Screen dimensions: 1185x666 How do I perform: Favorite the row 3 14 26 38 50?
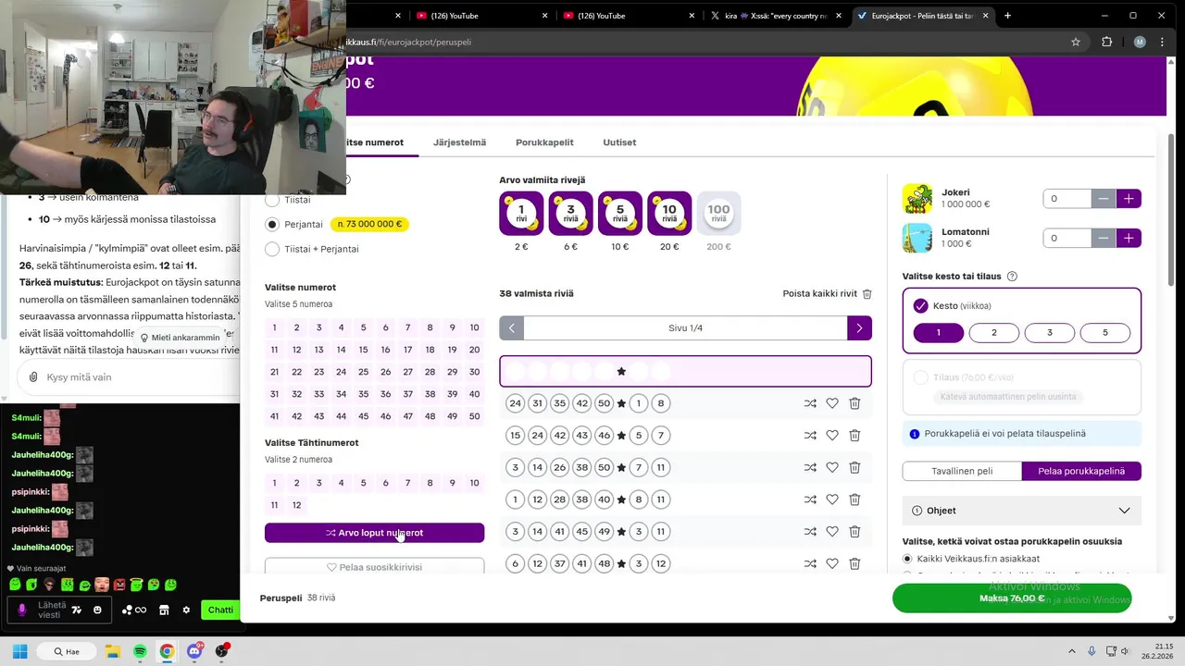point(832,467)
